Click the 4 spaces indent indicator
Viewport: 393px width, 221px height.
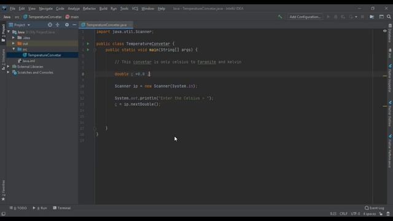pyautogui.click(x=370, y=214)
